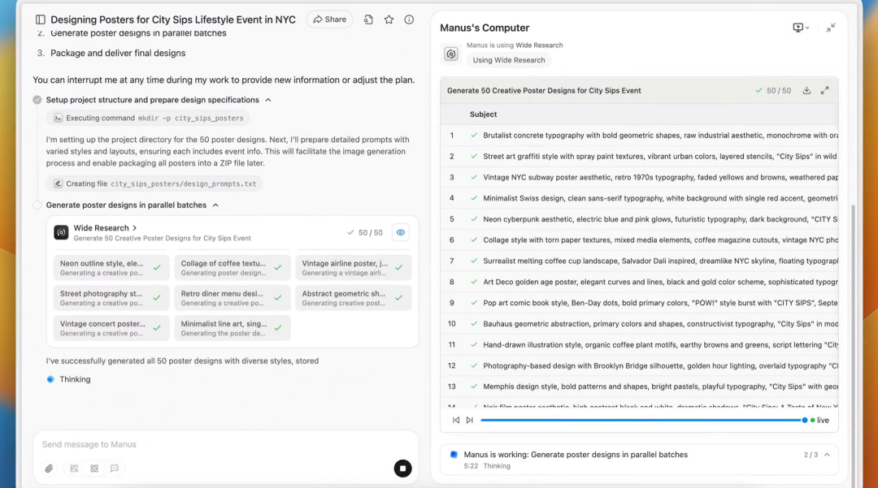Select row 8 Art Deco golden age poster
Image resolution: width=878 pixels, height=488 pixels.
639,282
